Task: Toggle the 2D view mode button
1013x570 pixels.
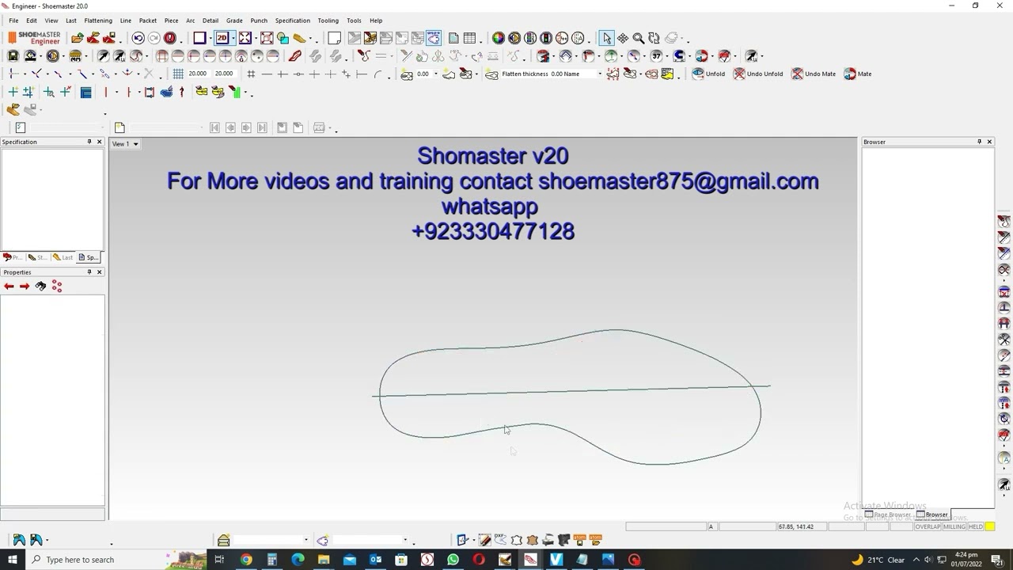Action: [x=222, y=38]
